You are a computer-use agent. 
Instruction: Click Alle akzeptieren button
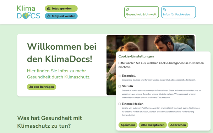coord(153,125)
